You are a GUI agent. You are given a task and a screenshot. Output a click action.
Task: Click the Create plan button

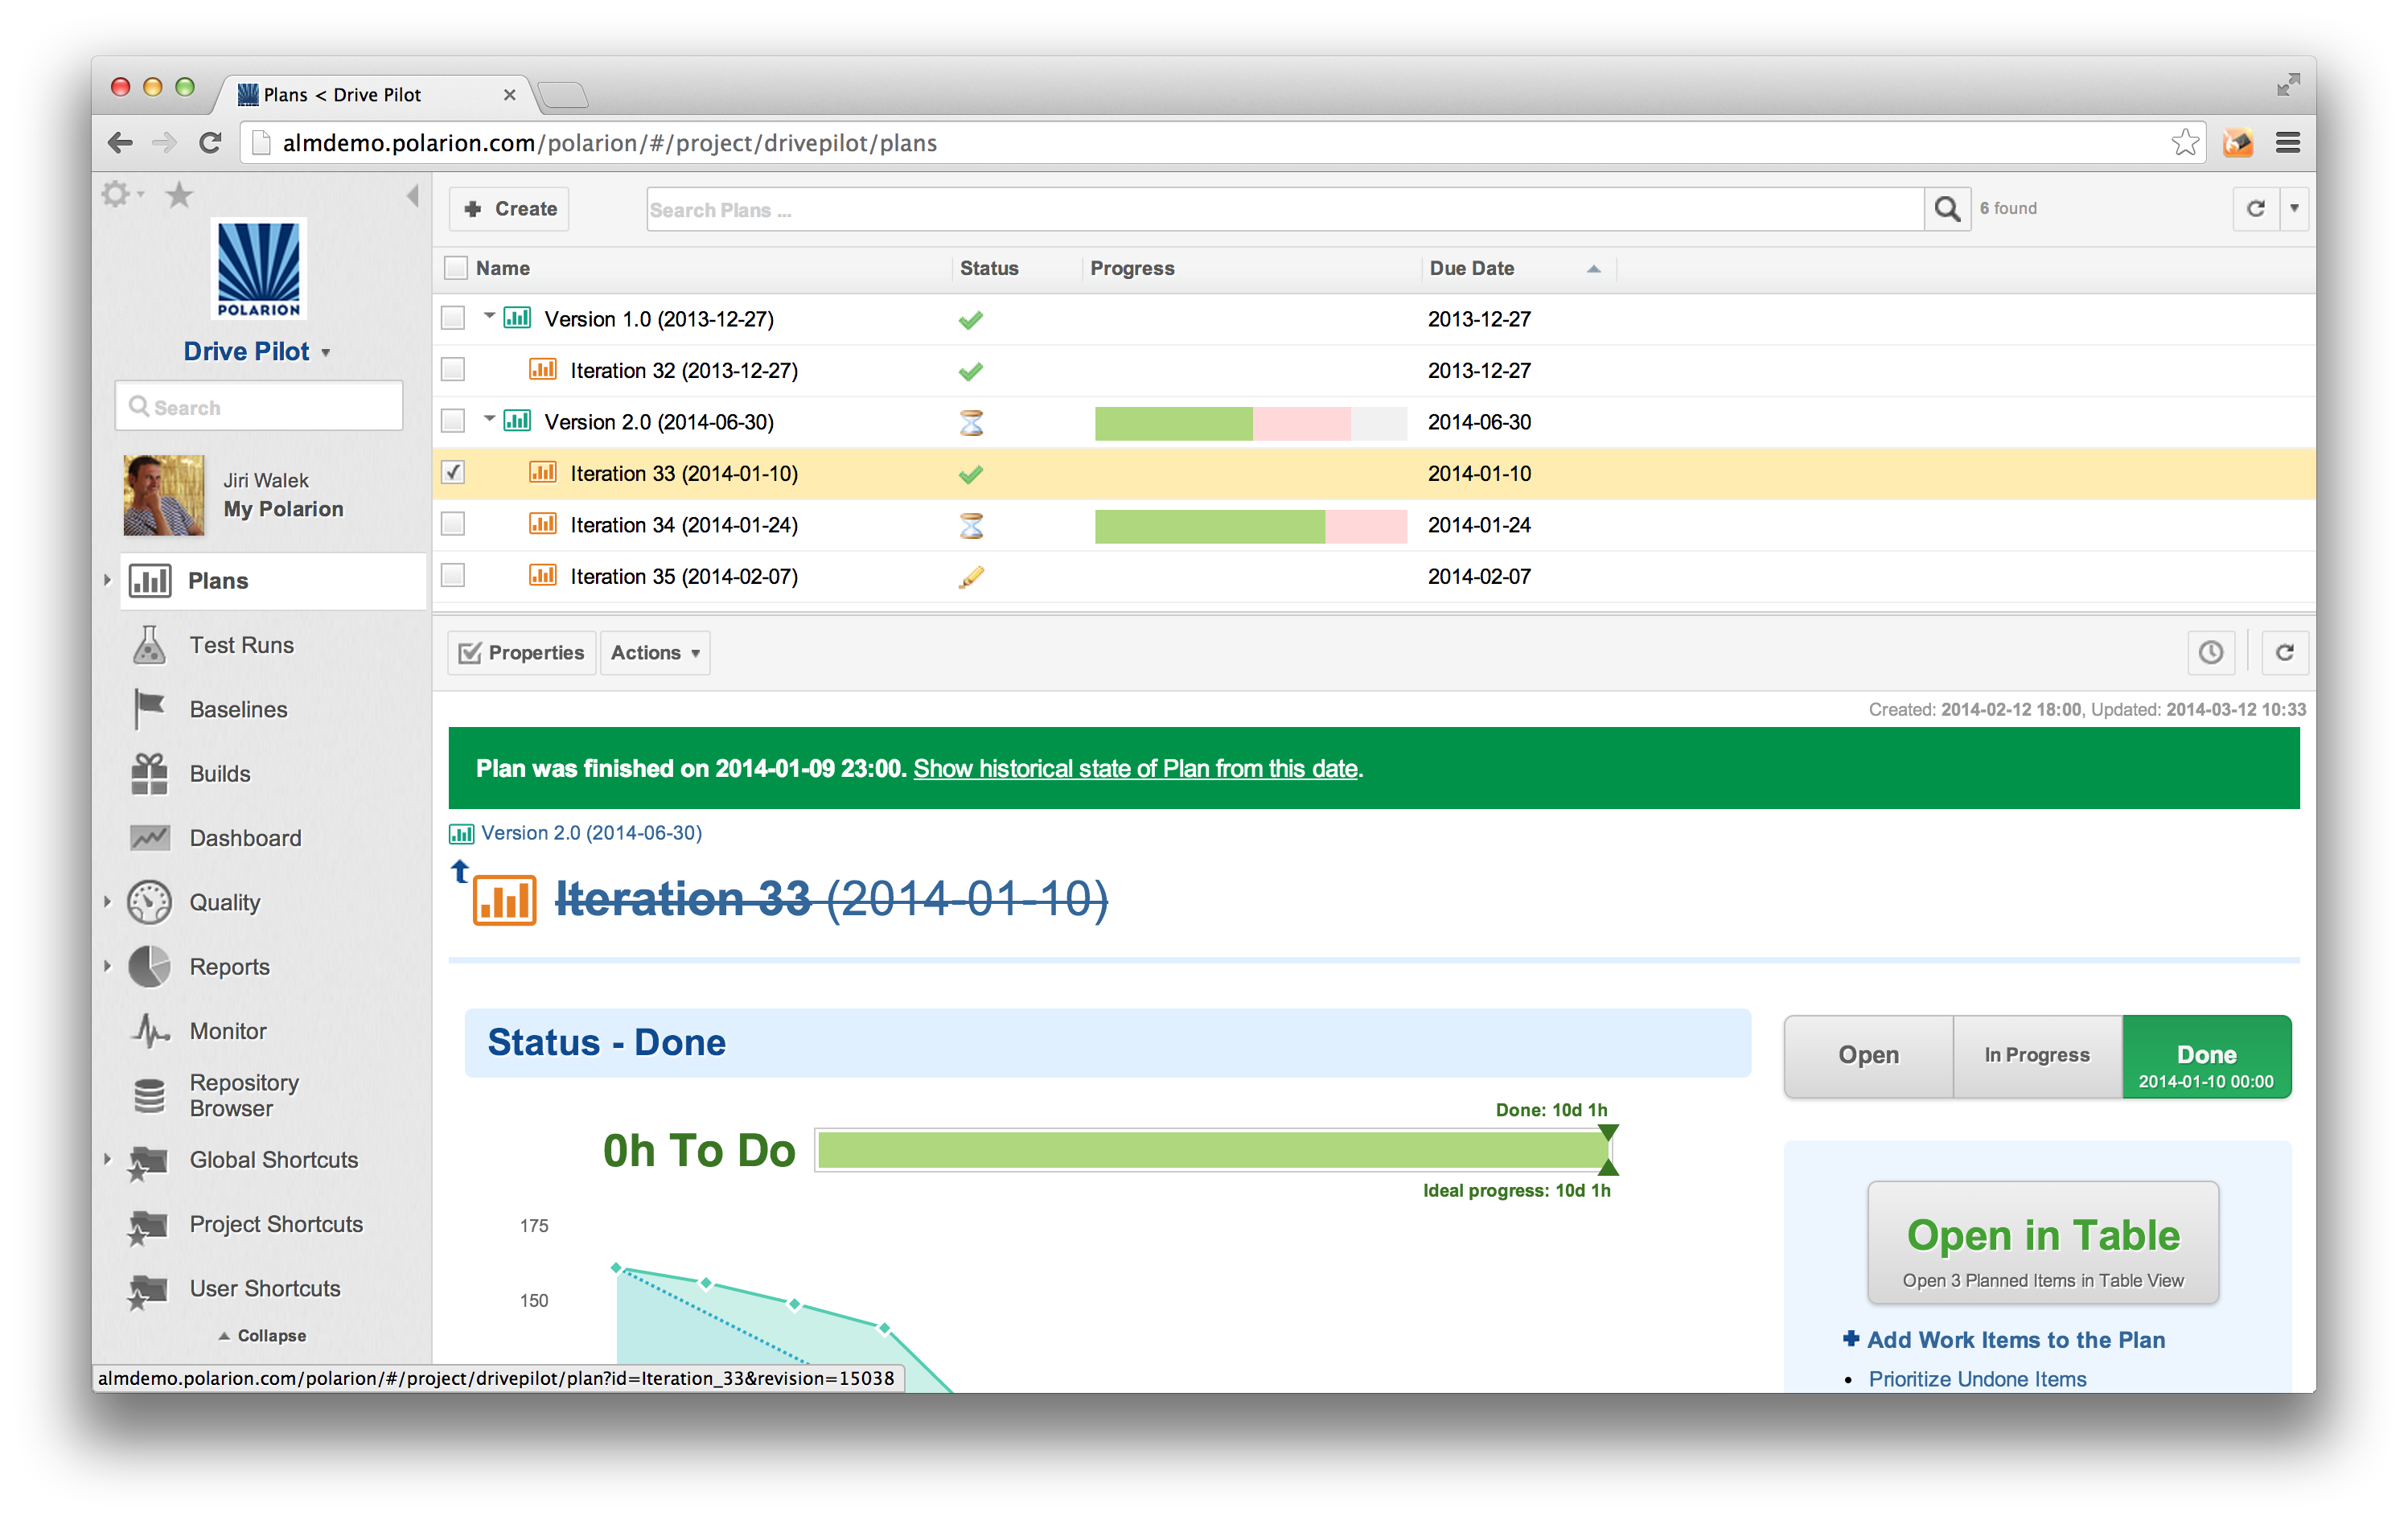click(510, 209)
